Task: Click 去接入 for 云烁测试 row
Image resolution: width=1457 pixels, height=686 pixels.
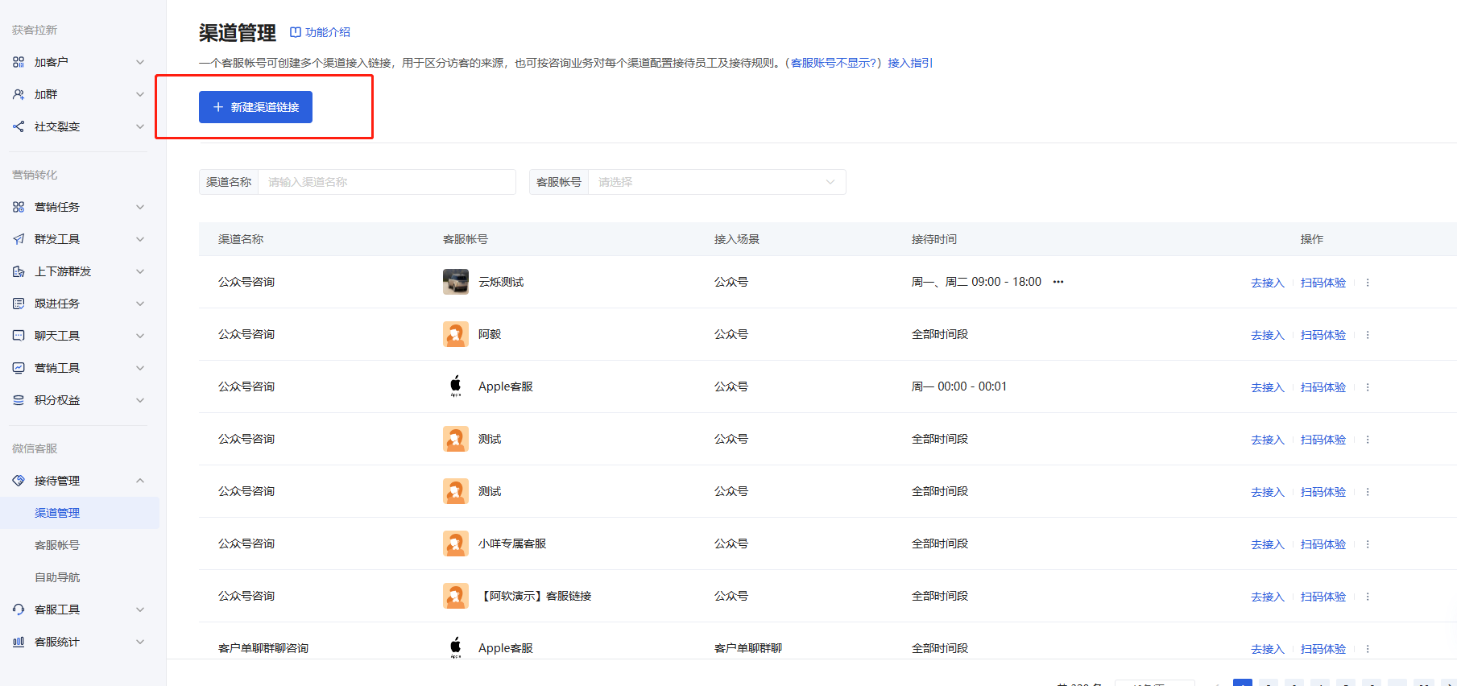Action: 1268,283
